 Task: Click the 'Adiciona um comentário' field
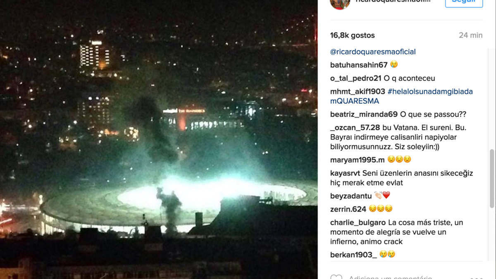pyautogui.click(x=391, y=277)
